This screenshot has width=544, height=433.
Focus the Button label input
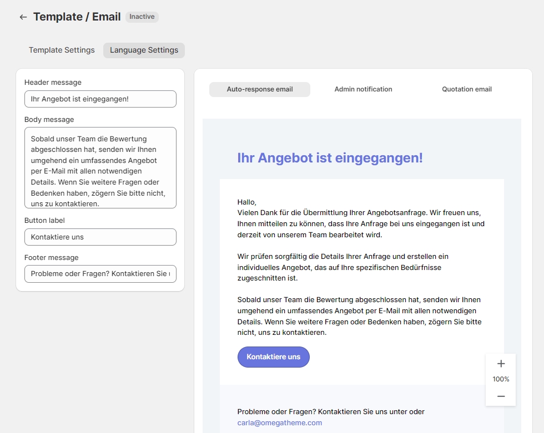click(x=100, y=237)
